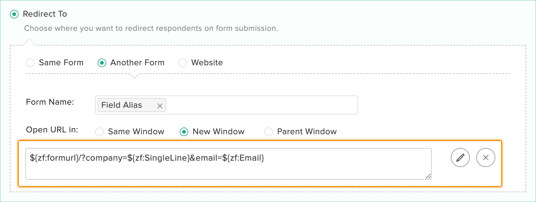Click the "${zf:Email}" text in the URL
Screen dimensions: 536x202
[x=243, y=158]
